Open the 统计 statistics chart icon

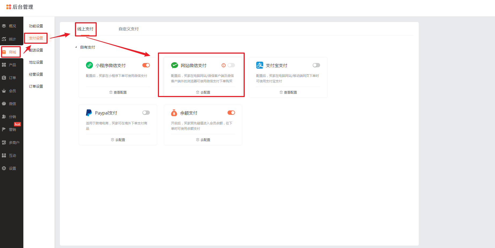(x=4, y=39)
